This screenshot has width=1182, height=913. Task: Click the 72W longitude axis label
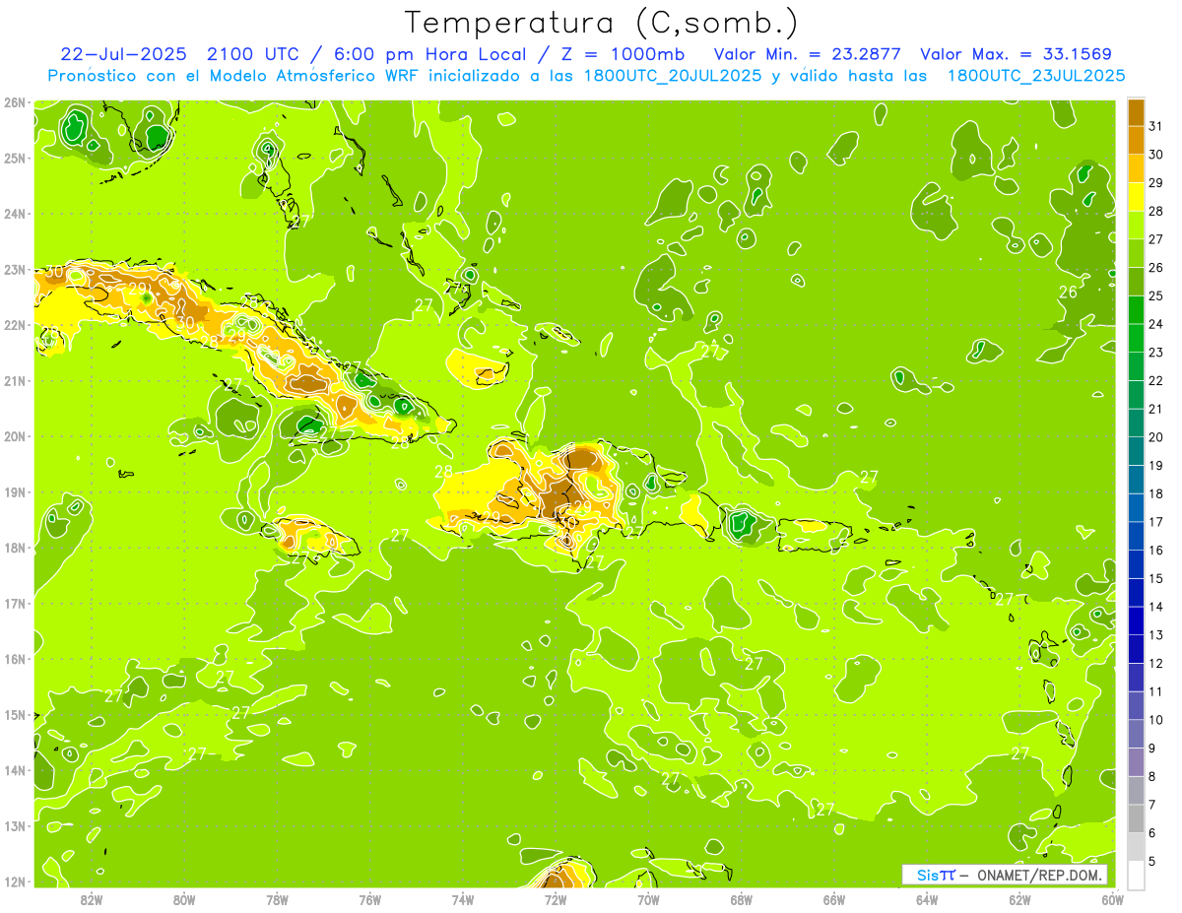coord(556,899)
